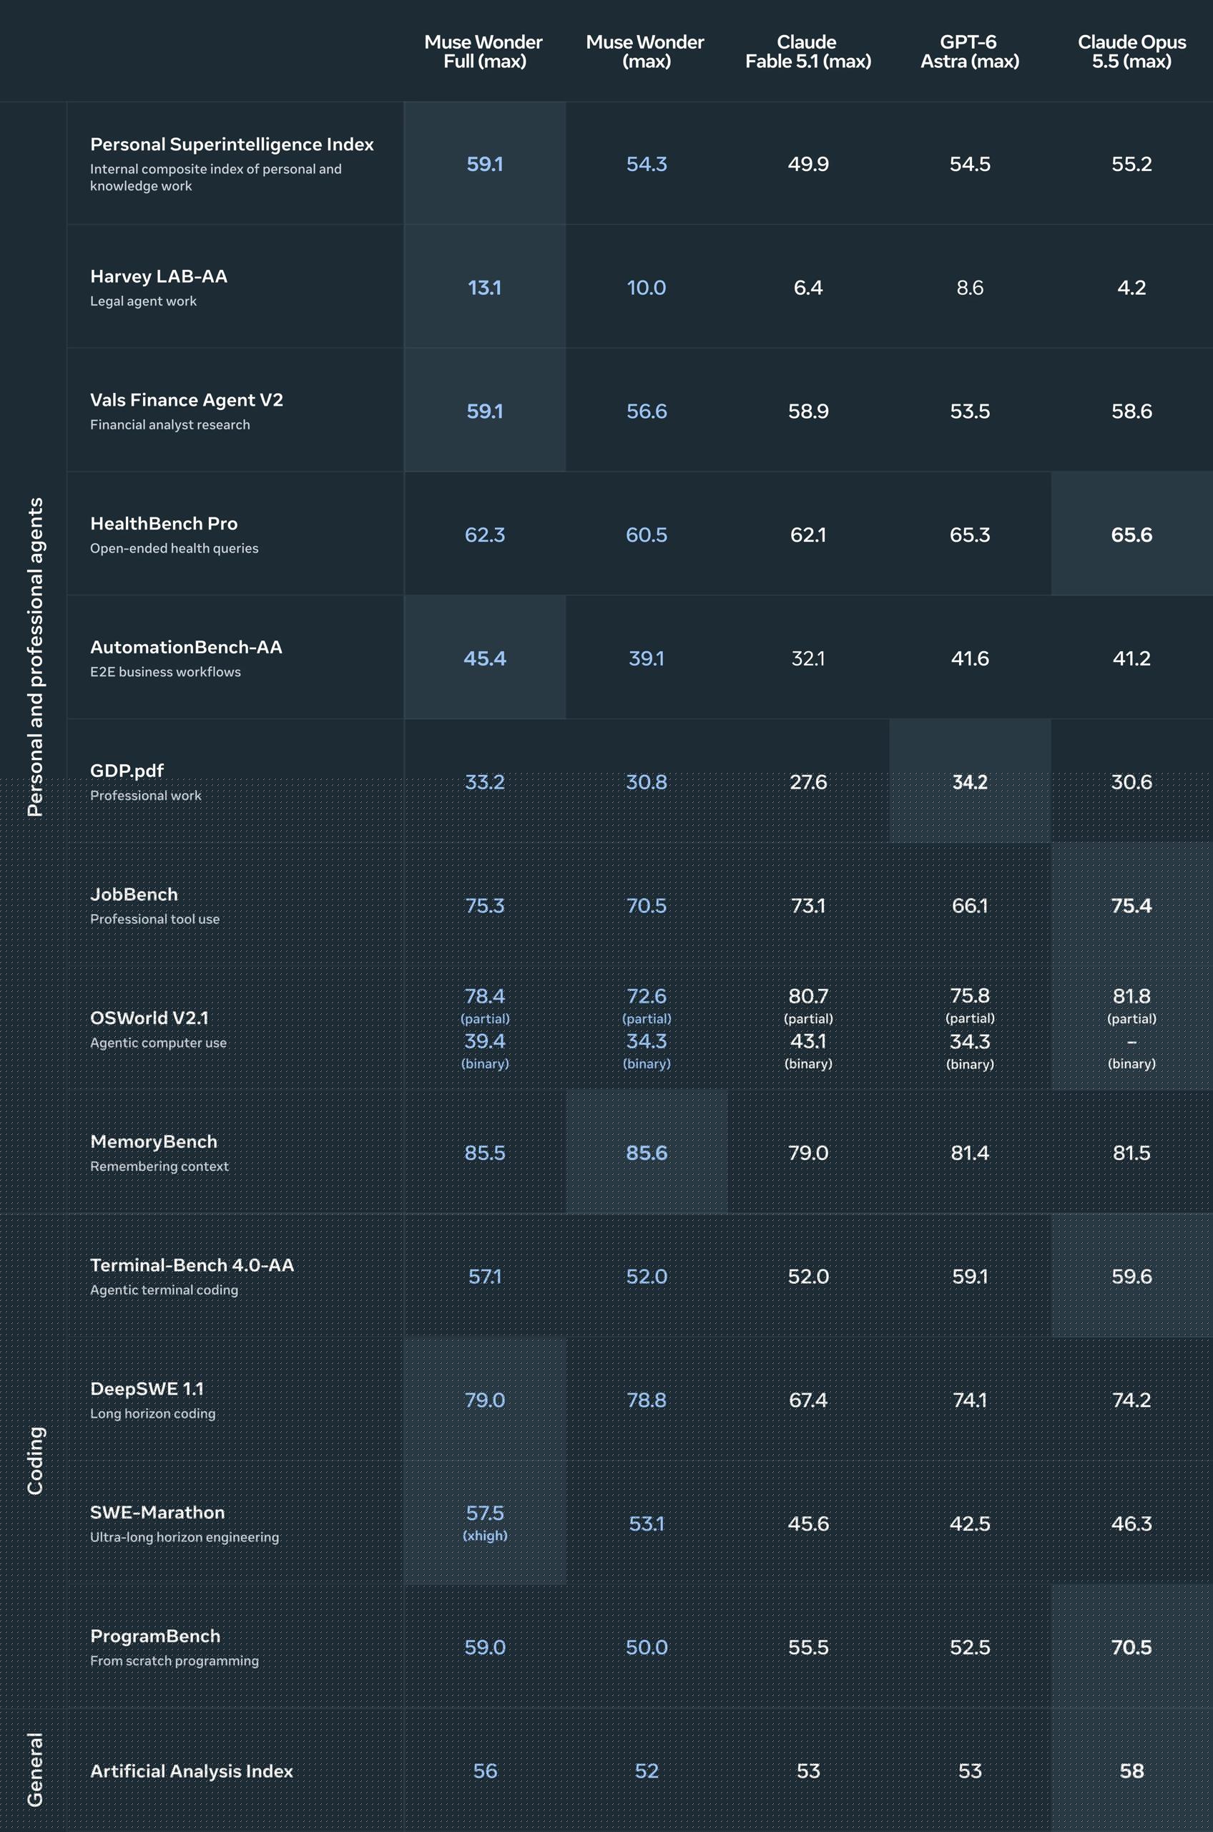Screen dimensions: 1213x1832
Task: Select the DeepSWE 1.1 79.0 score
Action: [485, 1400]
